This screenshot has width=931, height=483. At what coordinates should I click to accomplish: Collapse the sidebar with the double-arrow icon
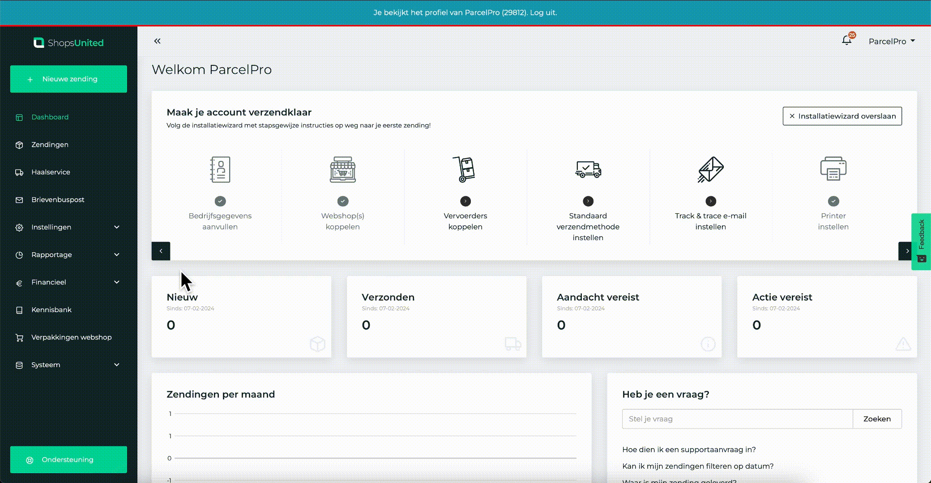click(x=157, y=41)
